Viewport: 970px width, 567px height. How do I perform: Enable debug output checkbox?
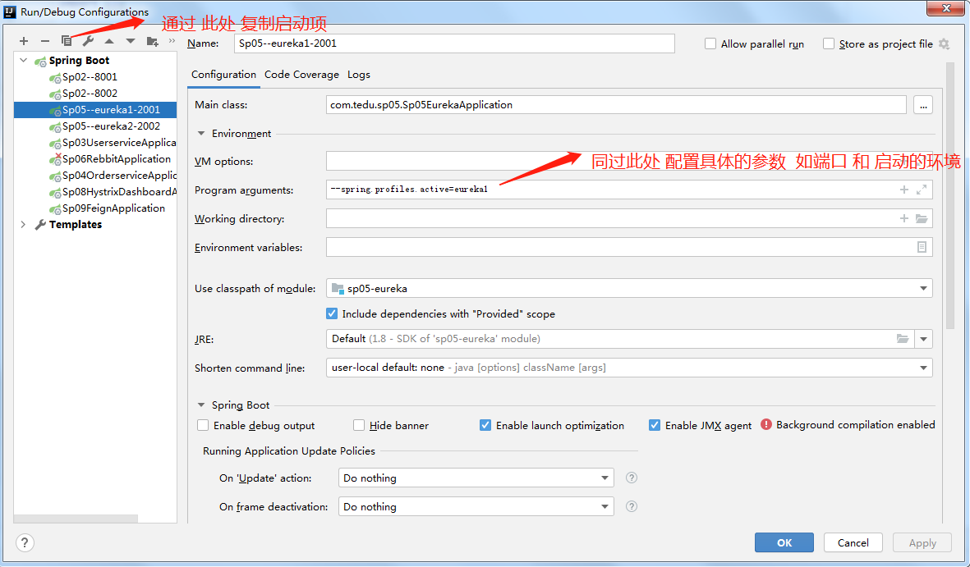[x=202, y=425]
